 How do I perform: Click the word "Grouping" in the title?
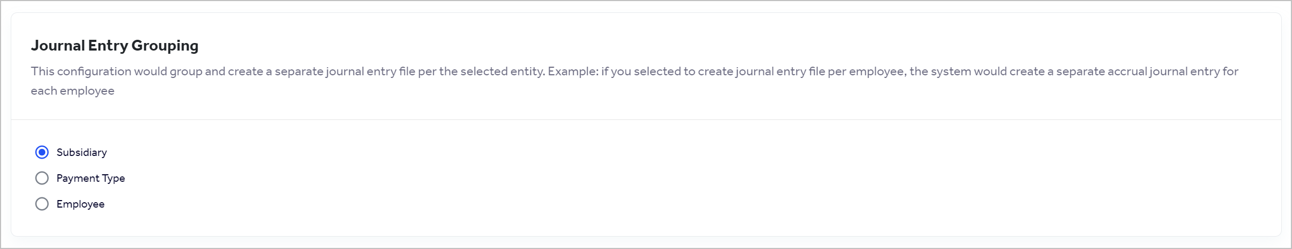(x=165, y=46)
